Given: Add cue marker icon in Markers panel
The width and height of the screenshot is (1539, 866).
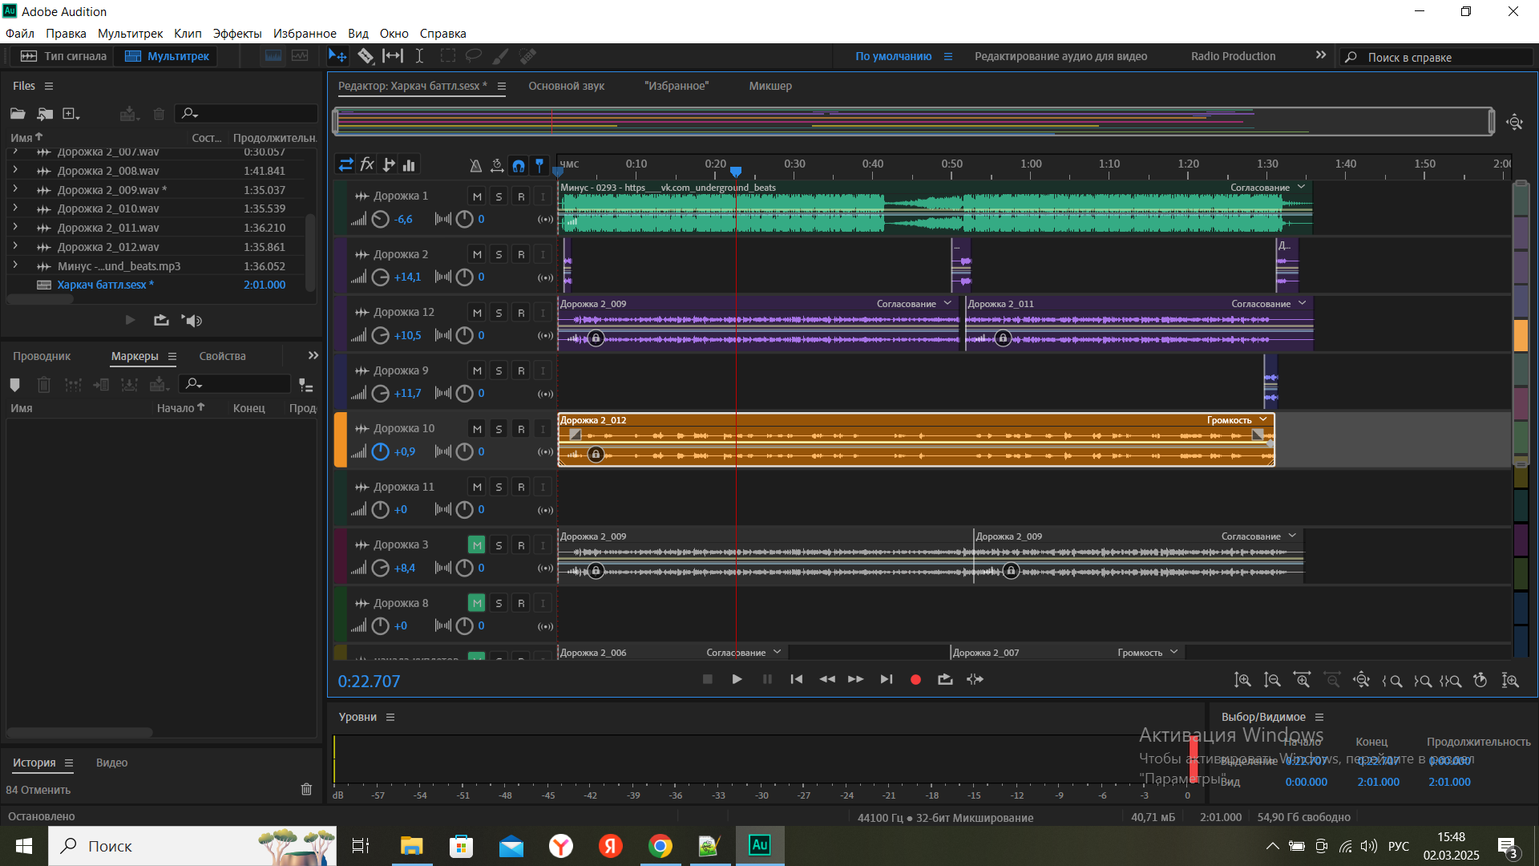Looking at the screenshot, I should [14, 385].
